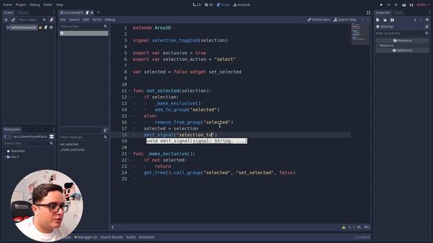Click the Reference category header
This screenshot has height=243, width=433.
coord(403,51)
